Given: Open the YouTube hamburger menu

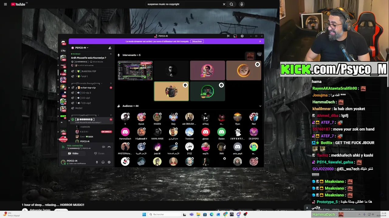Looking at the screenshot, I should pos(5,4).
